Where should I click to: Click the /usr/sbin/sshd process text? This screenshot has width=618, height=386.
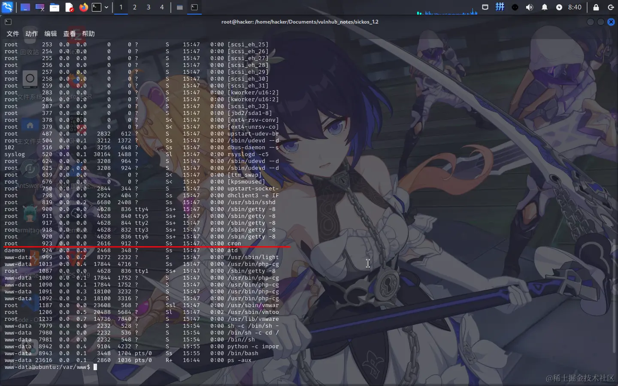(251, 202)
